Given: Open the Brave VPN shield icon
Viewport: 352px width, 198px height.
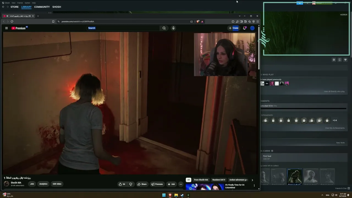Looking at the screenshot, I should coord(254,21).
